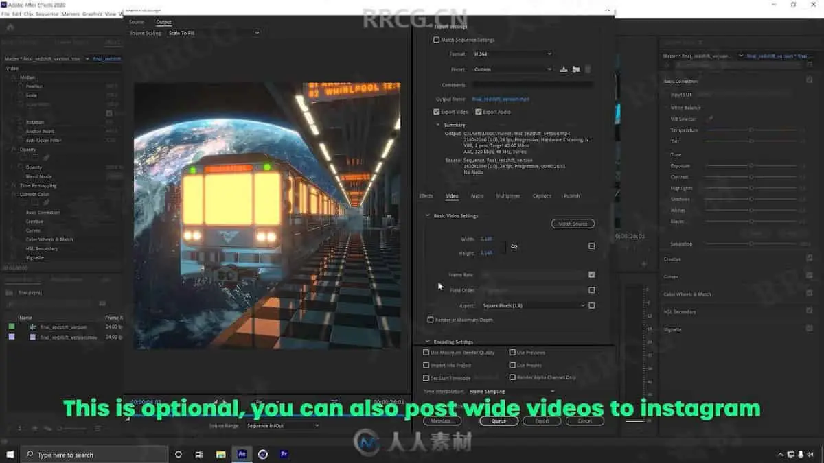This screenshot has height=463, width=824.
Task: Open the Source Scaling dropdown
Action: tap(214, 32)
